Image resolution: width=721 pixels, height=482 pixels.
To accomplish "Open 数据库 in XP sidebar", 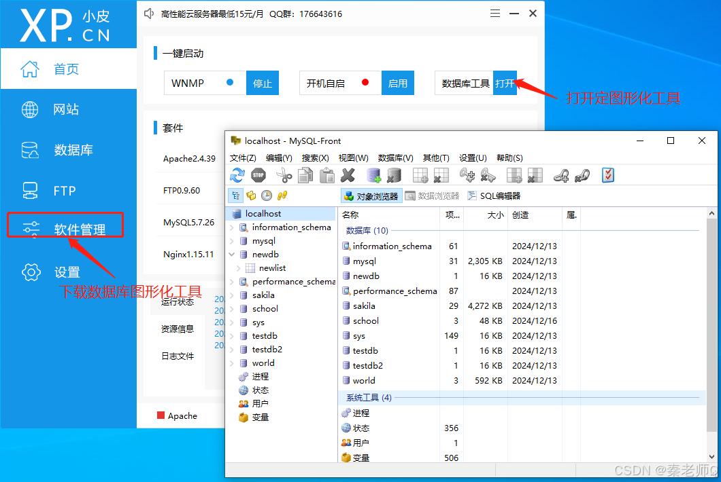I will [x=69, y=149].
